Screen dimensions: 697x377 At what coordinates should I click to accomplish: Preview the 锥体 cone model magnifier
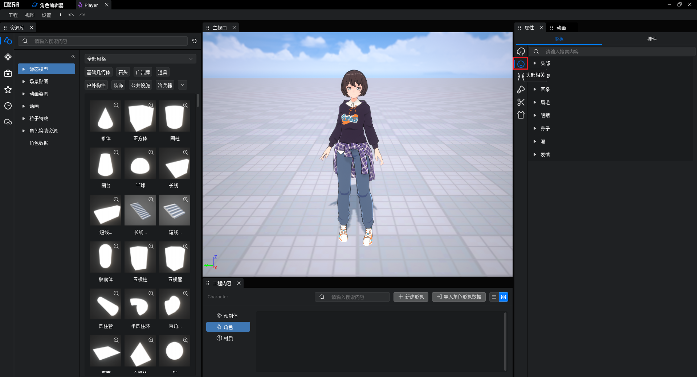click(116, 105)
